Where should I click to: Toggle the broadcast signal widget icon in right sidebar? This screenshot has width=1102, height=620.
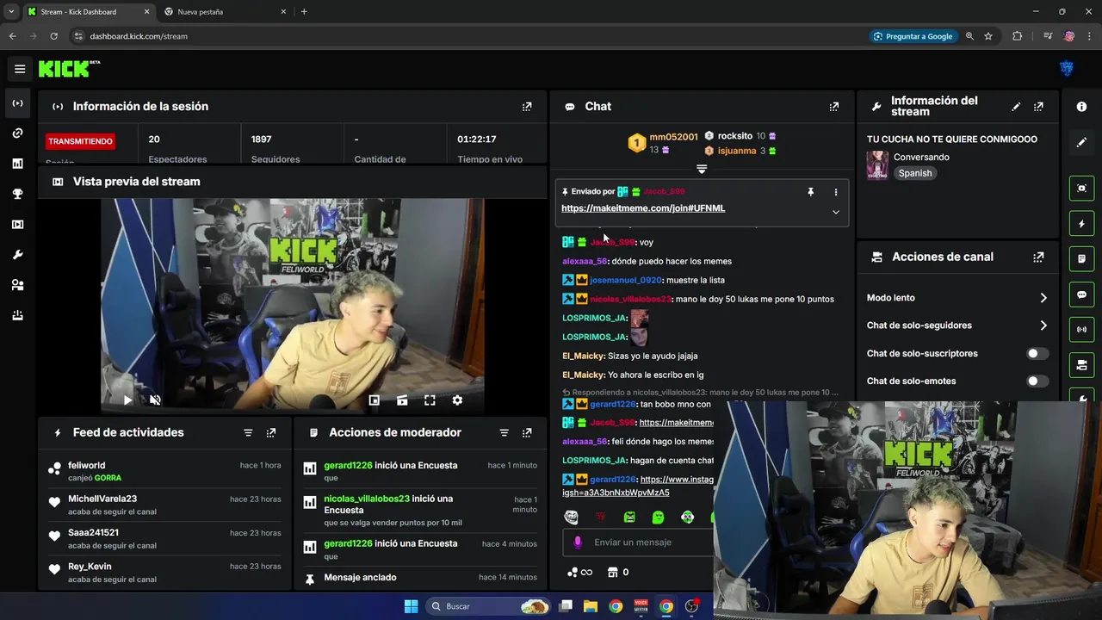click(1081, 330)
